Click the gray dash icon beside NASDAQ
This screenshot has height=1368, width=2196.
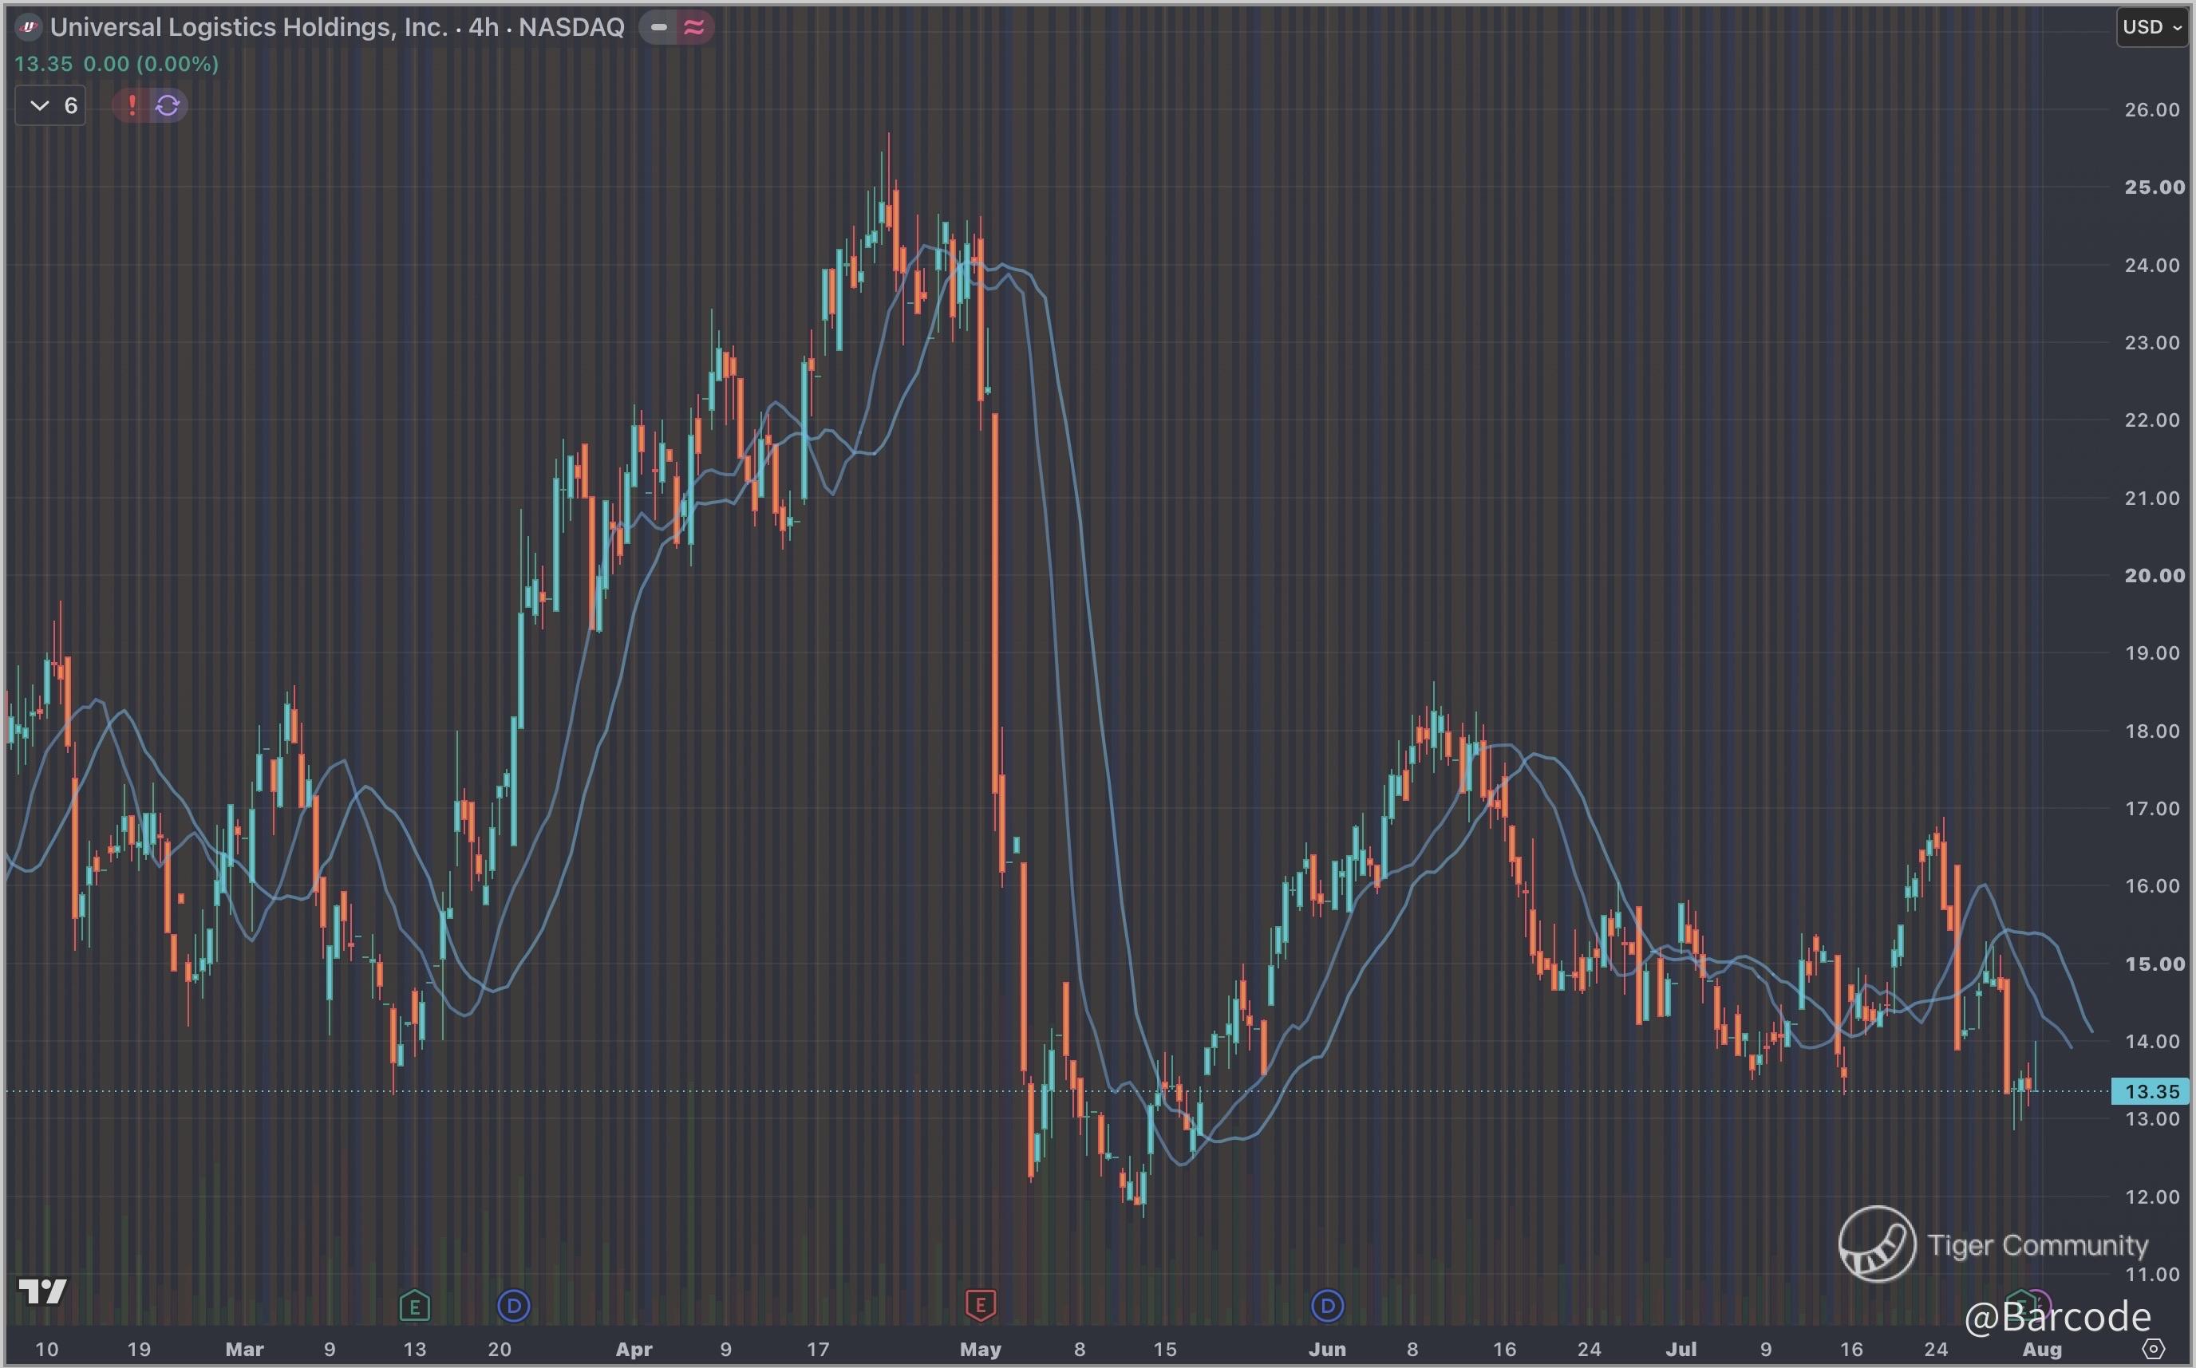658,27
